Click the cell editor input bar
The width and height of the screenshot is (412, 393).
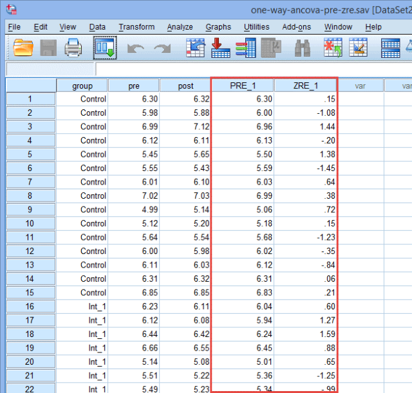251,69
